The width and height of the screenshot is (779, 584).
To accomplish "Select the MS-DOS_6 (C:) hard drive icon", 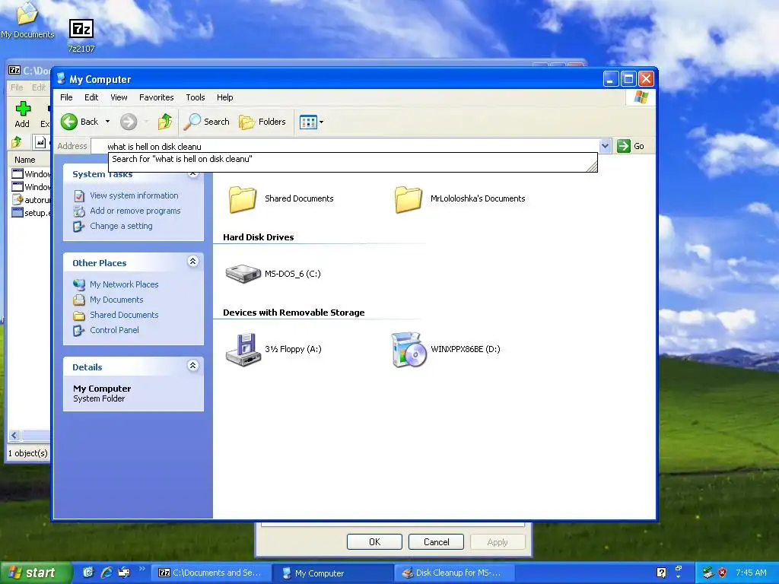I will (243, 274).
